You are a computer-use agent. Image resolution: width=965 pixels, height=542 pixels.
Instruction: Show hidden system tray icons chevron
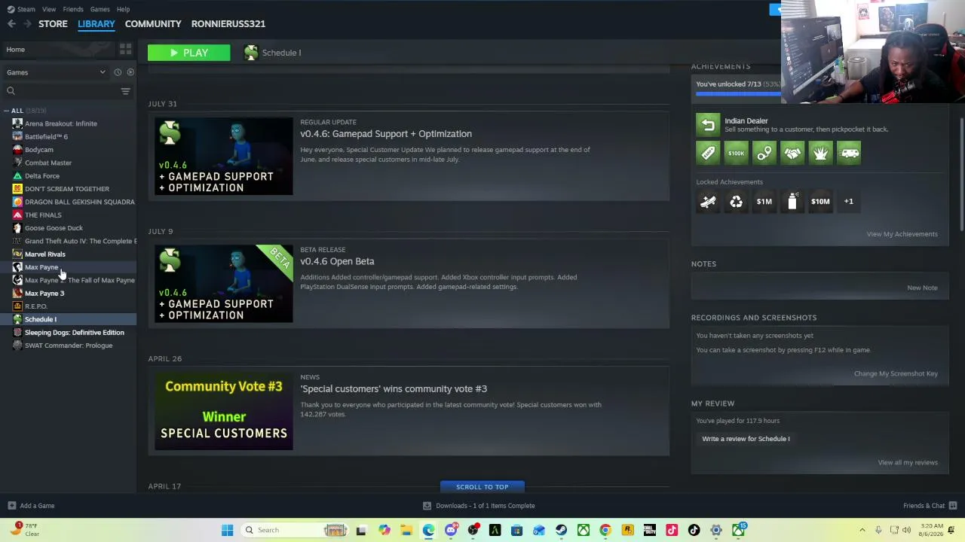pos(862,530)
